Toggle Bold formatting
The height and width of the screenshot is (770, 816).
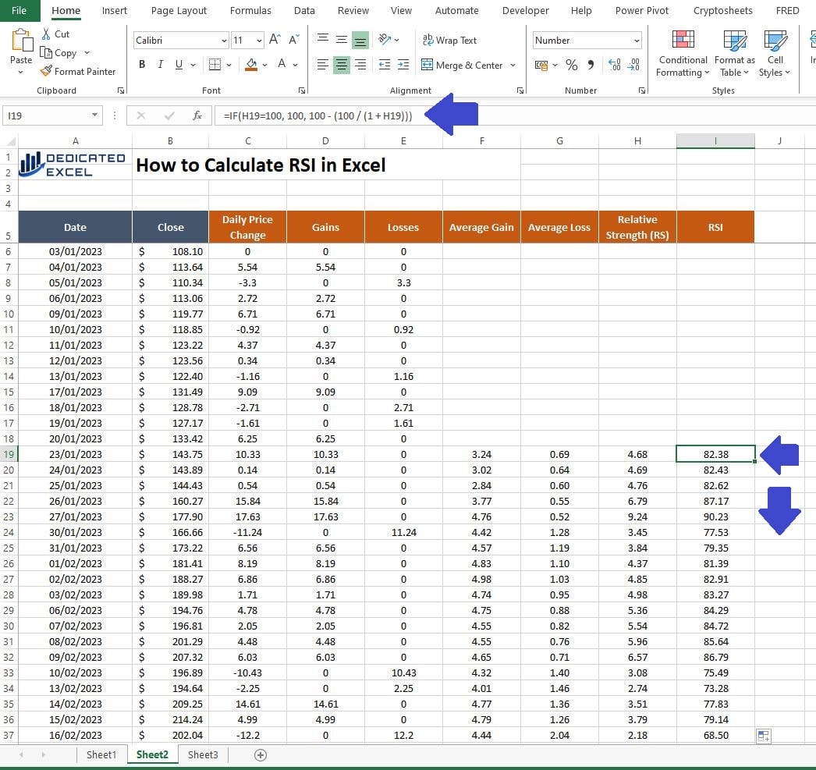click(x=142, y=65)
